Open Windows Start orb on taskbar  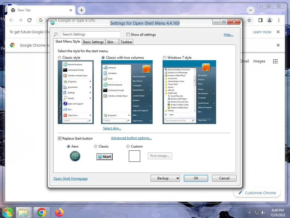[x=7, y=212]
